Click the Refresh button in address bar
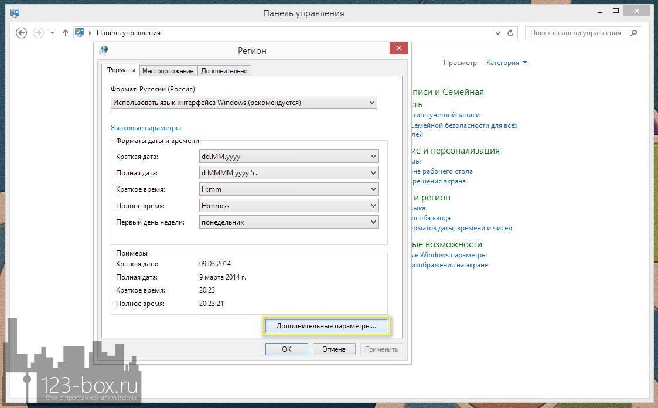658x408 pixels. point(510,33)
